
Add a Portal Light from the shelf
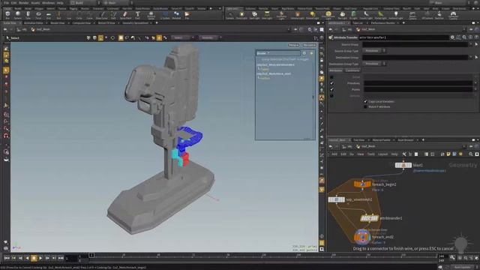[380, 15]
